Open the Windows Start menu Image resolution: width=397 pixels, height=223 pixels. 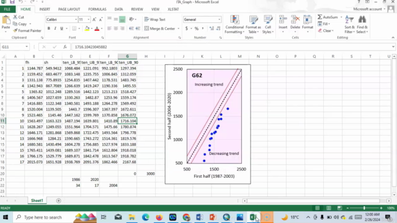tap(6, 217)
